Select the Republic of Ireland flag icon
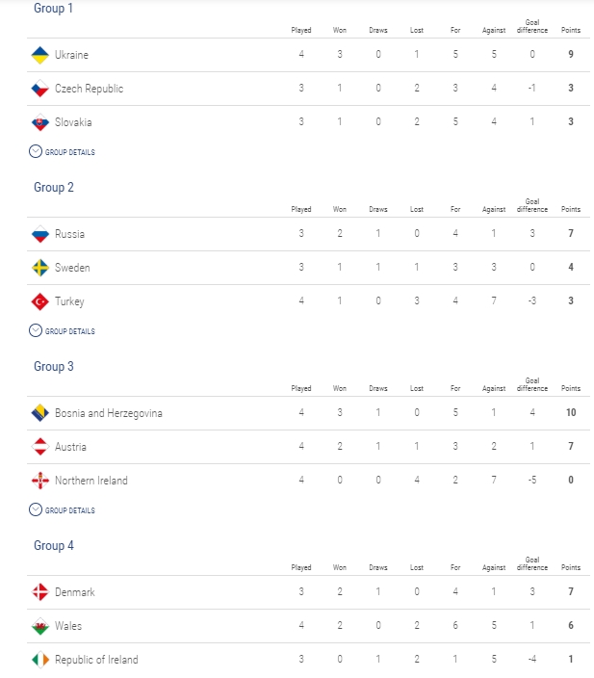 coord(40,660)
